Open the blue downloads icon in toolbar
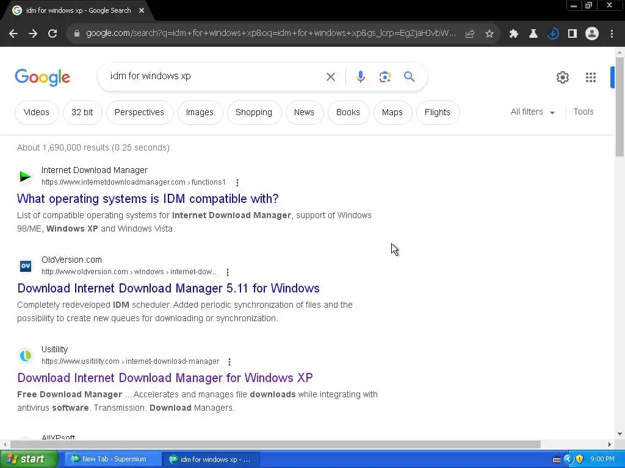 tap(553, 34)
